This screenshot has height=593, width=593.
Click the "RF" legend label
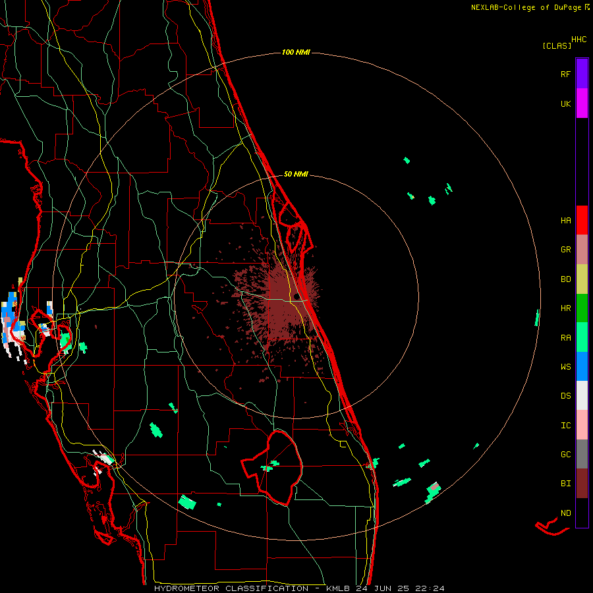tap(565, 74)
